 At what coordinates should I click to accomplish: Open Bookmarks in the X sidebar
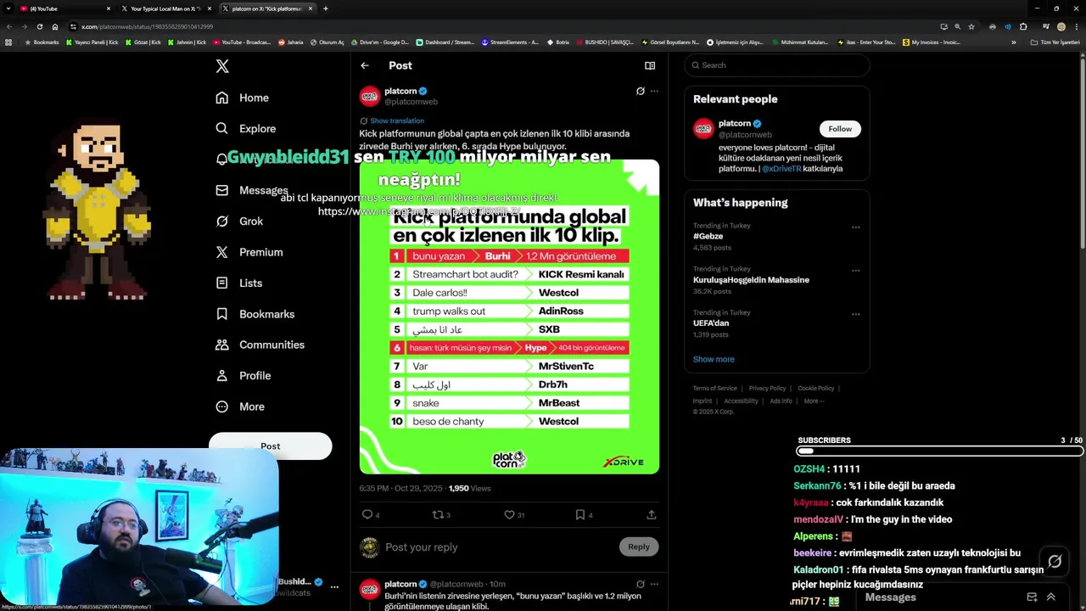pyautogui.click(x=255, y=314)
